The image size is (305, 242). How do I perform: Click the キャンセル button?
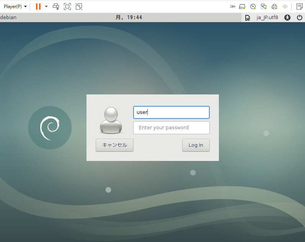tap(114, 145)
